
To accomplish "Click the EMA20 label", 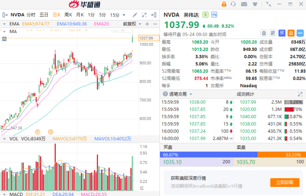I will point(102,24).
